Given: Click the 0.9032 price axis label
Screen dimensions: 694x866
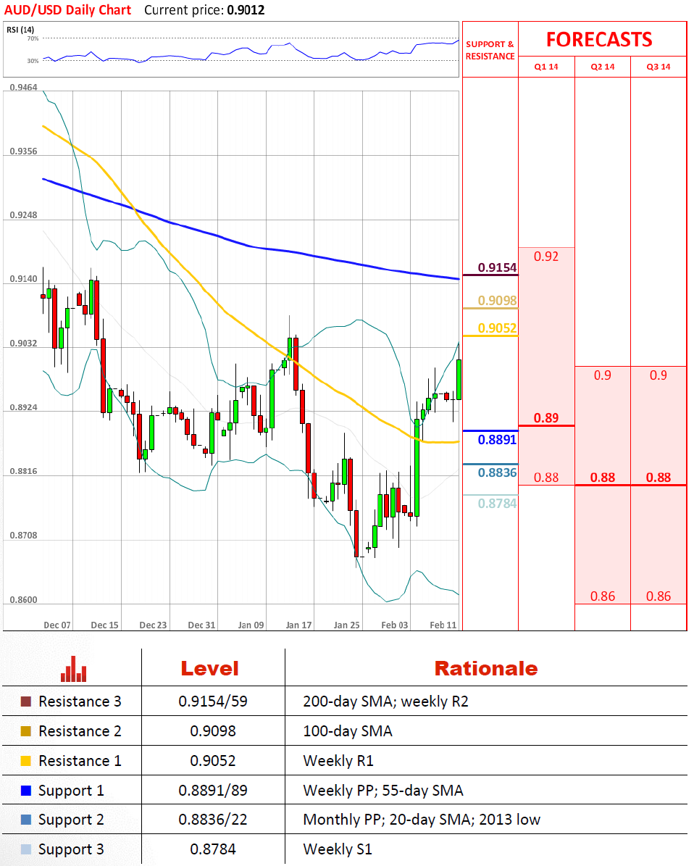Looking at the screenshot, I should pyautogui.click(x=23, y=344).
